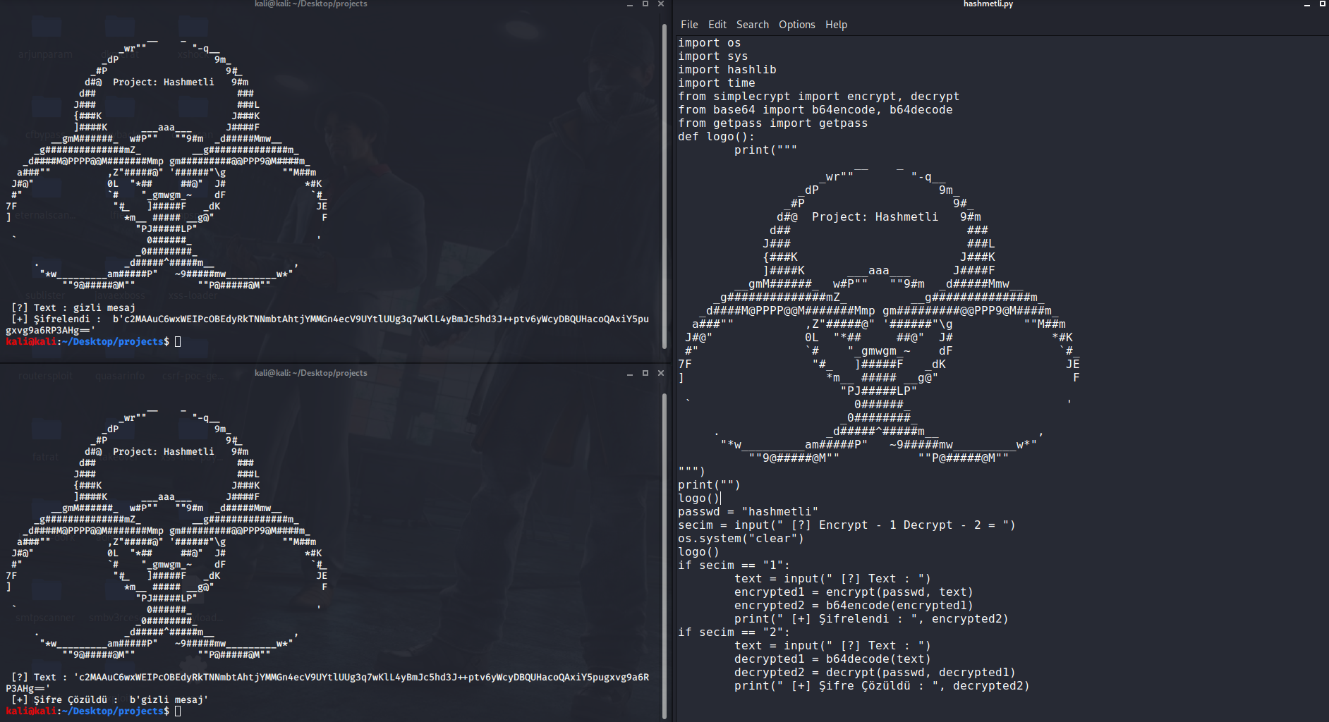This screenshot has height=722, width=1329.
Task: Click the hashmetli.py editor title bar
Action: point(988,4)
